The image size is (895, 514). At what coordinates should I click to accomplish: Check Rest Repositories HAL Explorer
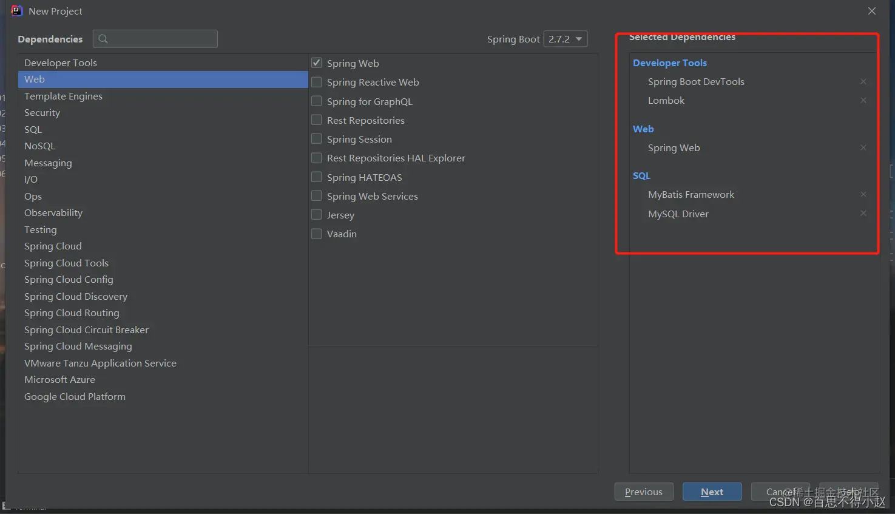tap(316, 158)
